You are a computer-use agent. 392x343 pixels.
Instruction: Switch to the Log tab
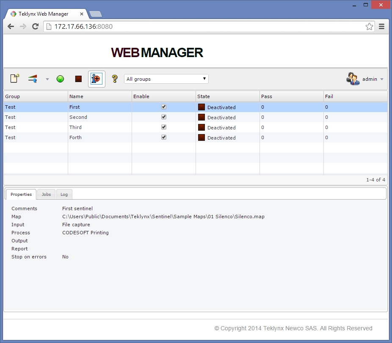click(64, 195)
